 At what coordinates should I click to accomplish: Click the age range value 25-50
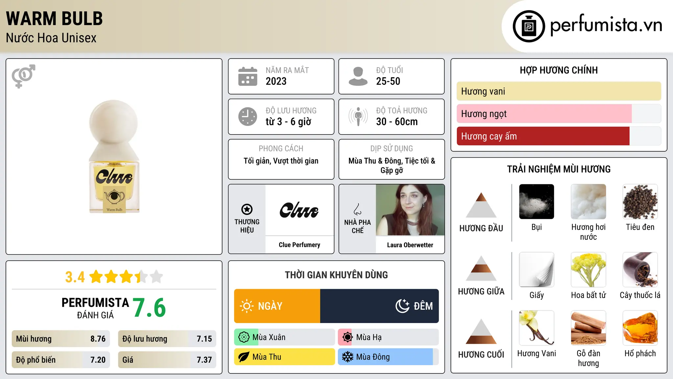(x=388, y=81)
